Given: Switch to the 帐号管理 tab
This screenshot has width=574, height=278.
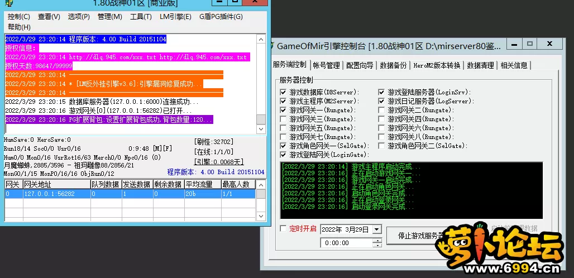Looking at the screenshot, I should click(x=326, y=65).
